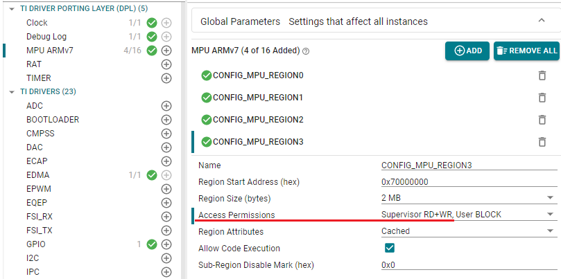Remove CONFIG_MPU_REGION2 using trash icon
561x279 pixels.
[542, 120]
